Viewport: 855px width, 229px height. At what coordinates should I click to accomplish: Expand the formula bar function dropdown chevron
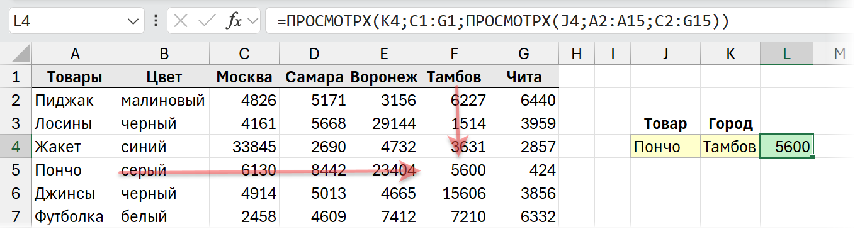[x=254, y=21]
